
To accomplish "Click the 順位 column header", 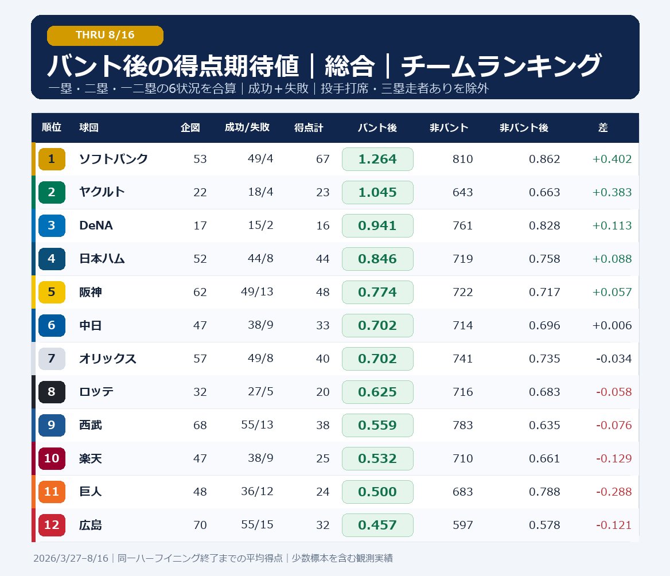I will (x=51, y=127).
